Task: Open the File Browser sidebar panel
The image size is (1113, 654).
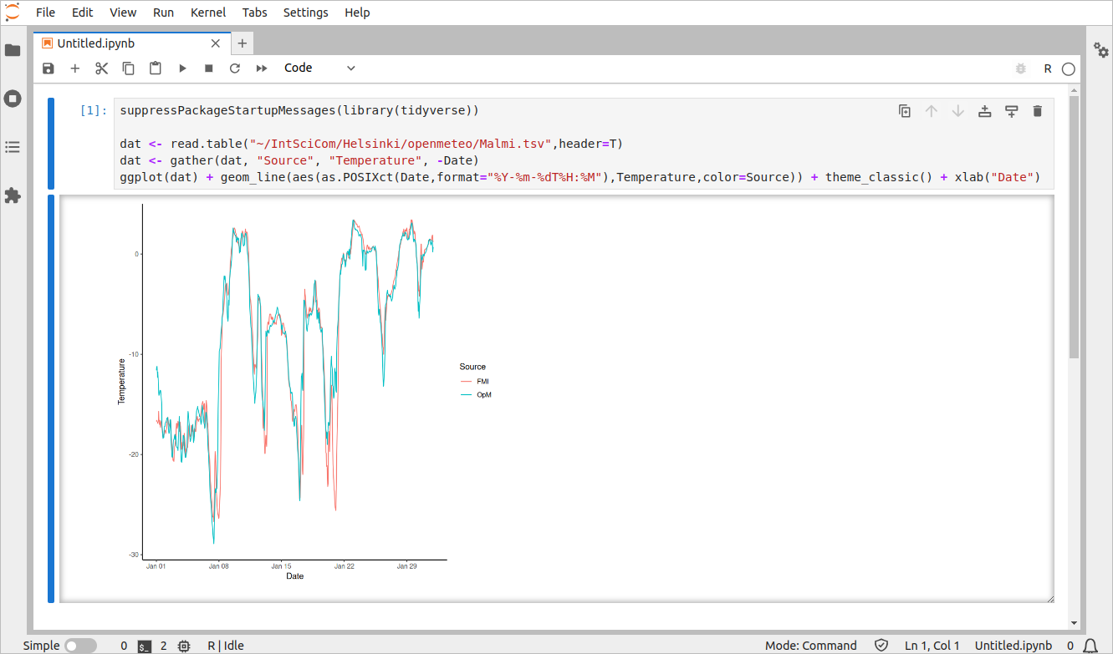Action: (13, 50)
